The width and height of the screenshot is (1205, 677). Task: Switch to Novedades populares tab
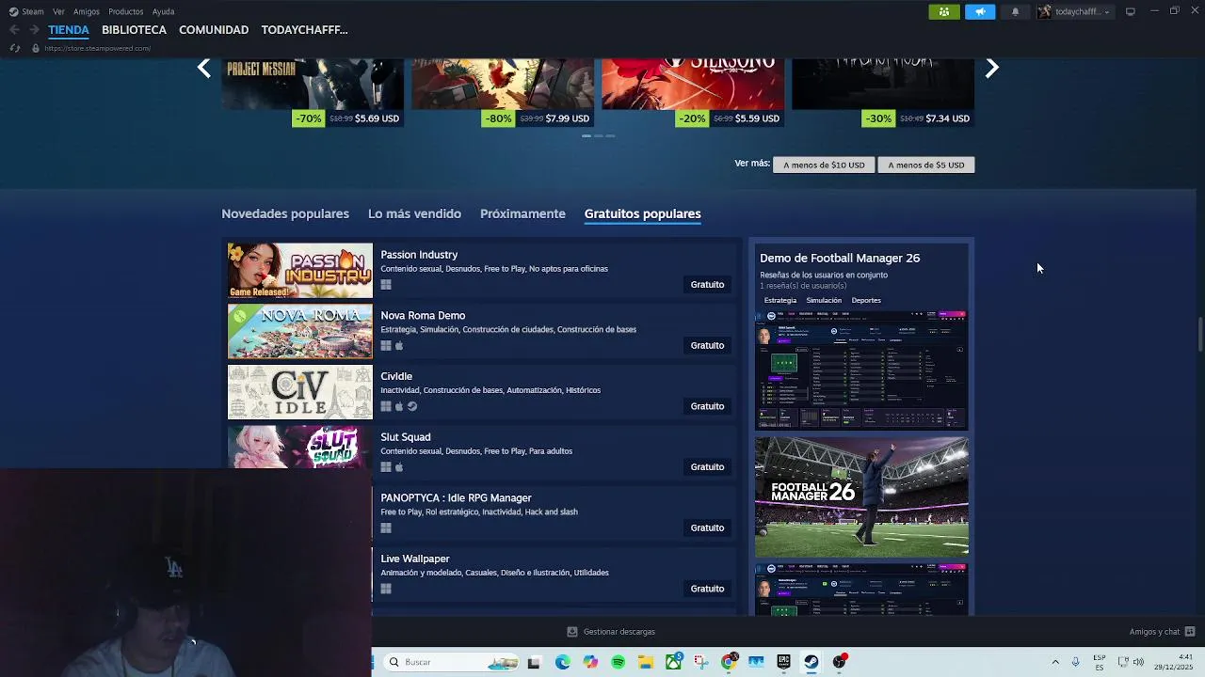[285, 213]
